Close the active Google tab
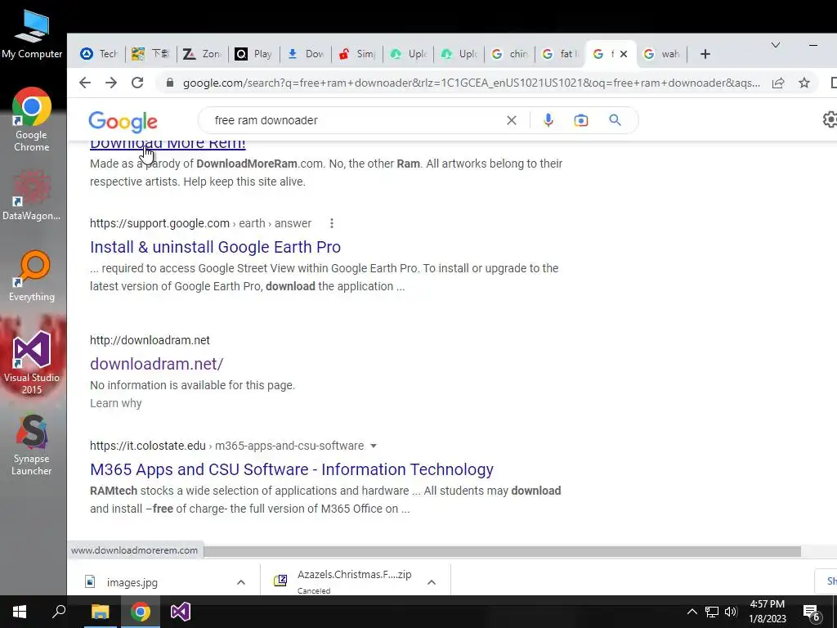Image resolution: width=837 pixels, height=628 pixels. tap(624, 54)
